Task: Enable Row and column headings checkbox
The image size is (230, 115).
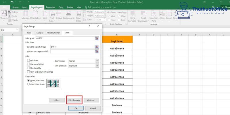Action: pos(28,72)
